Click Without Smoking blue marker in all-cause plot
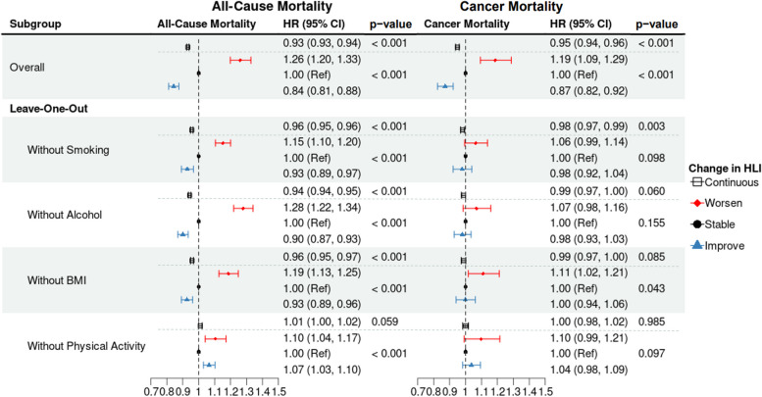762x397 pixels. tap(187, 170)
